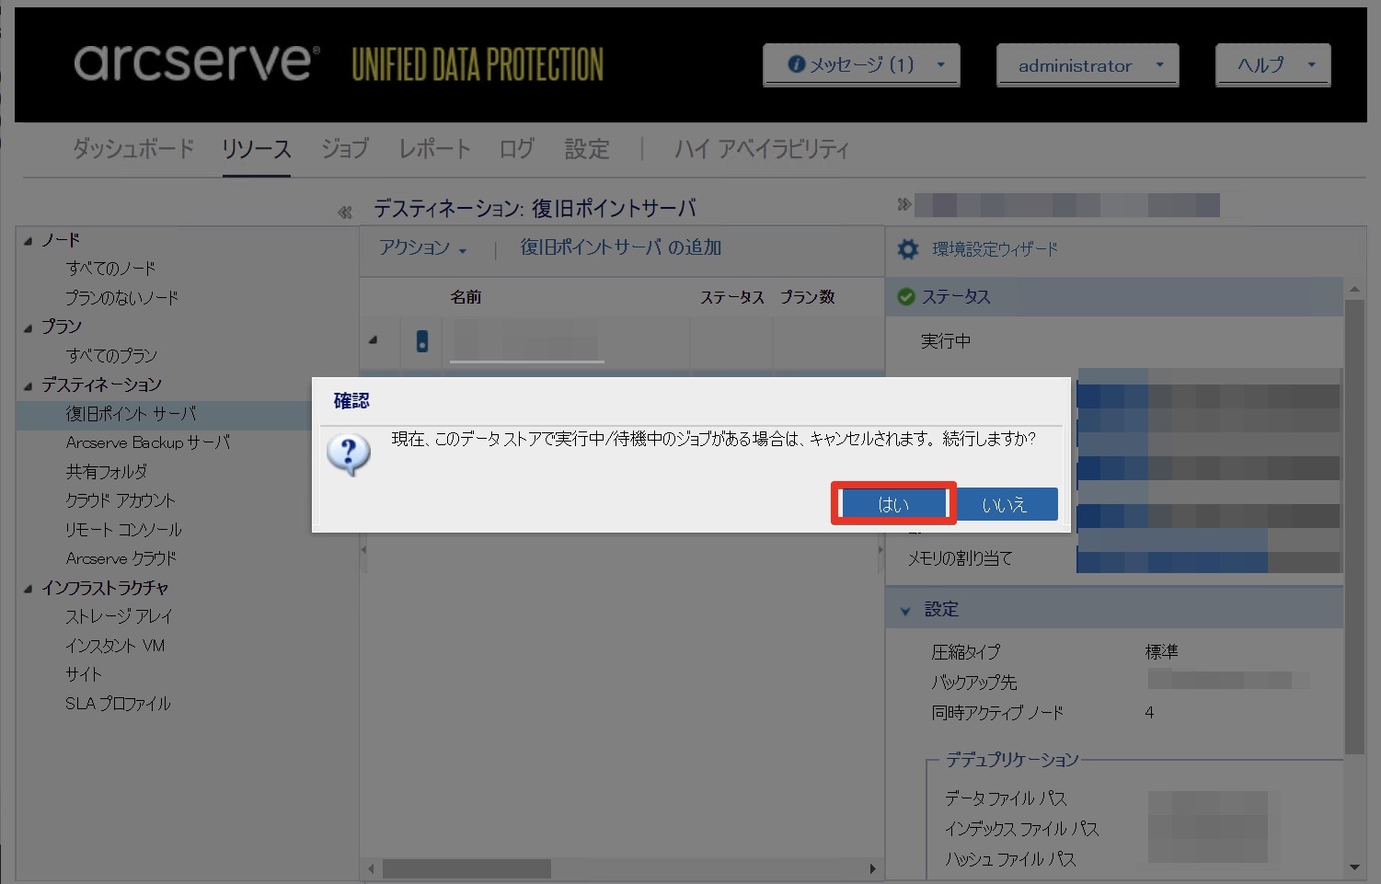Select the リソース tab

[x=256, y=149]
